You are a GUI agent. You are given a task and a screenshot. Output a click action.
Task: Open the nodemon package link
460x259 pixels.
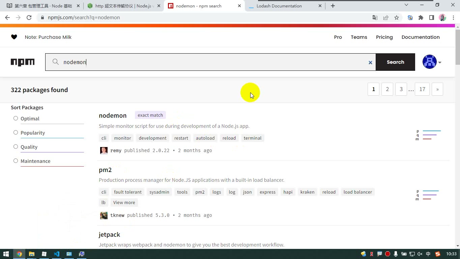113,115
